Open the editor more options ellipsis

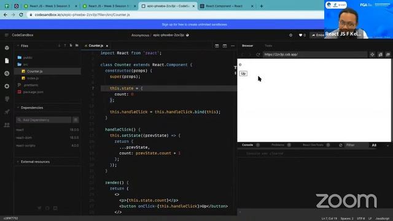click(233, 46)
